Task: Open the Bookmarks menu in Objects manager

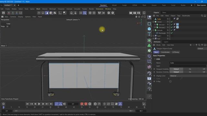Action: pyautogui.click(x=186, y=16)
